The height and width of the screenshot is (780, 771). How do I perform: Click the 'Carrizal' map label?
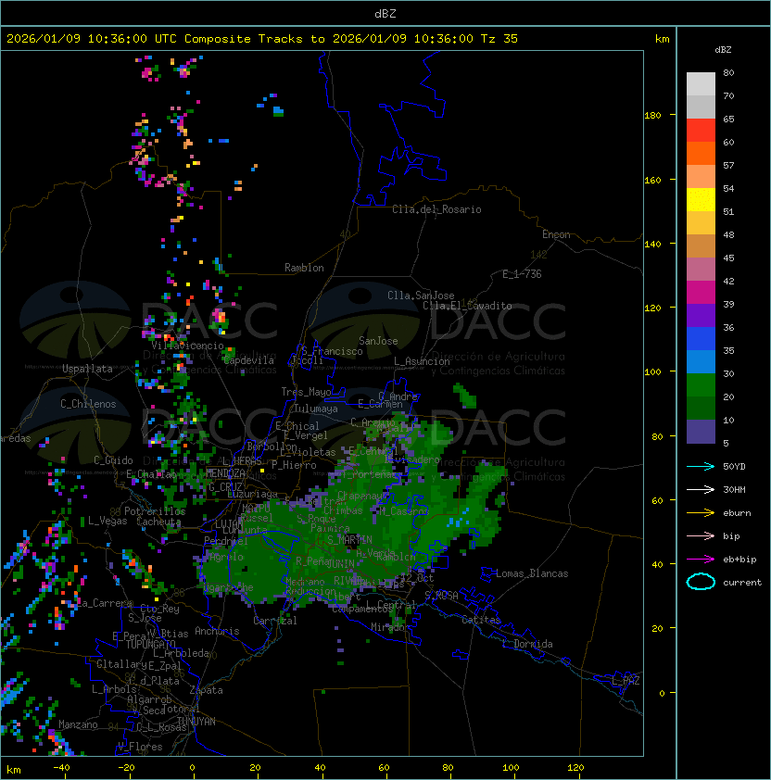tap(275, 621)
